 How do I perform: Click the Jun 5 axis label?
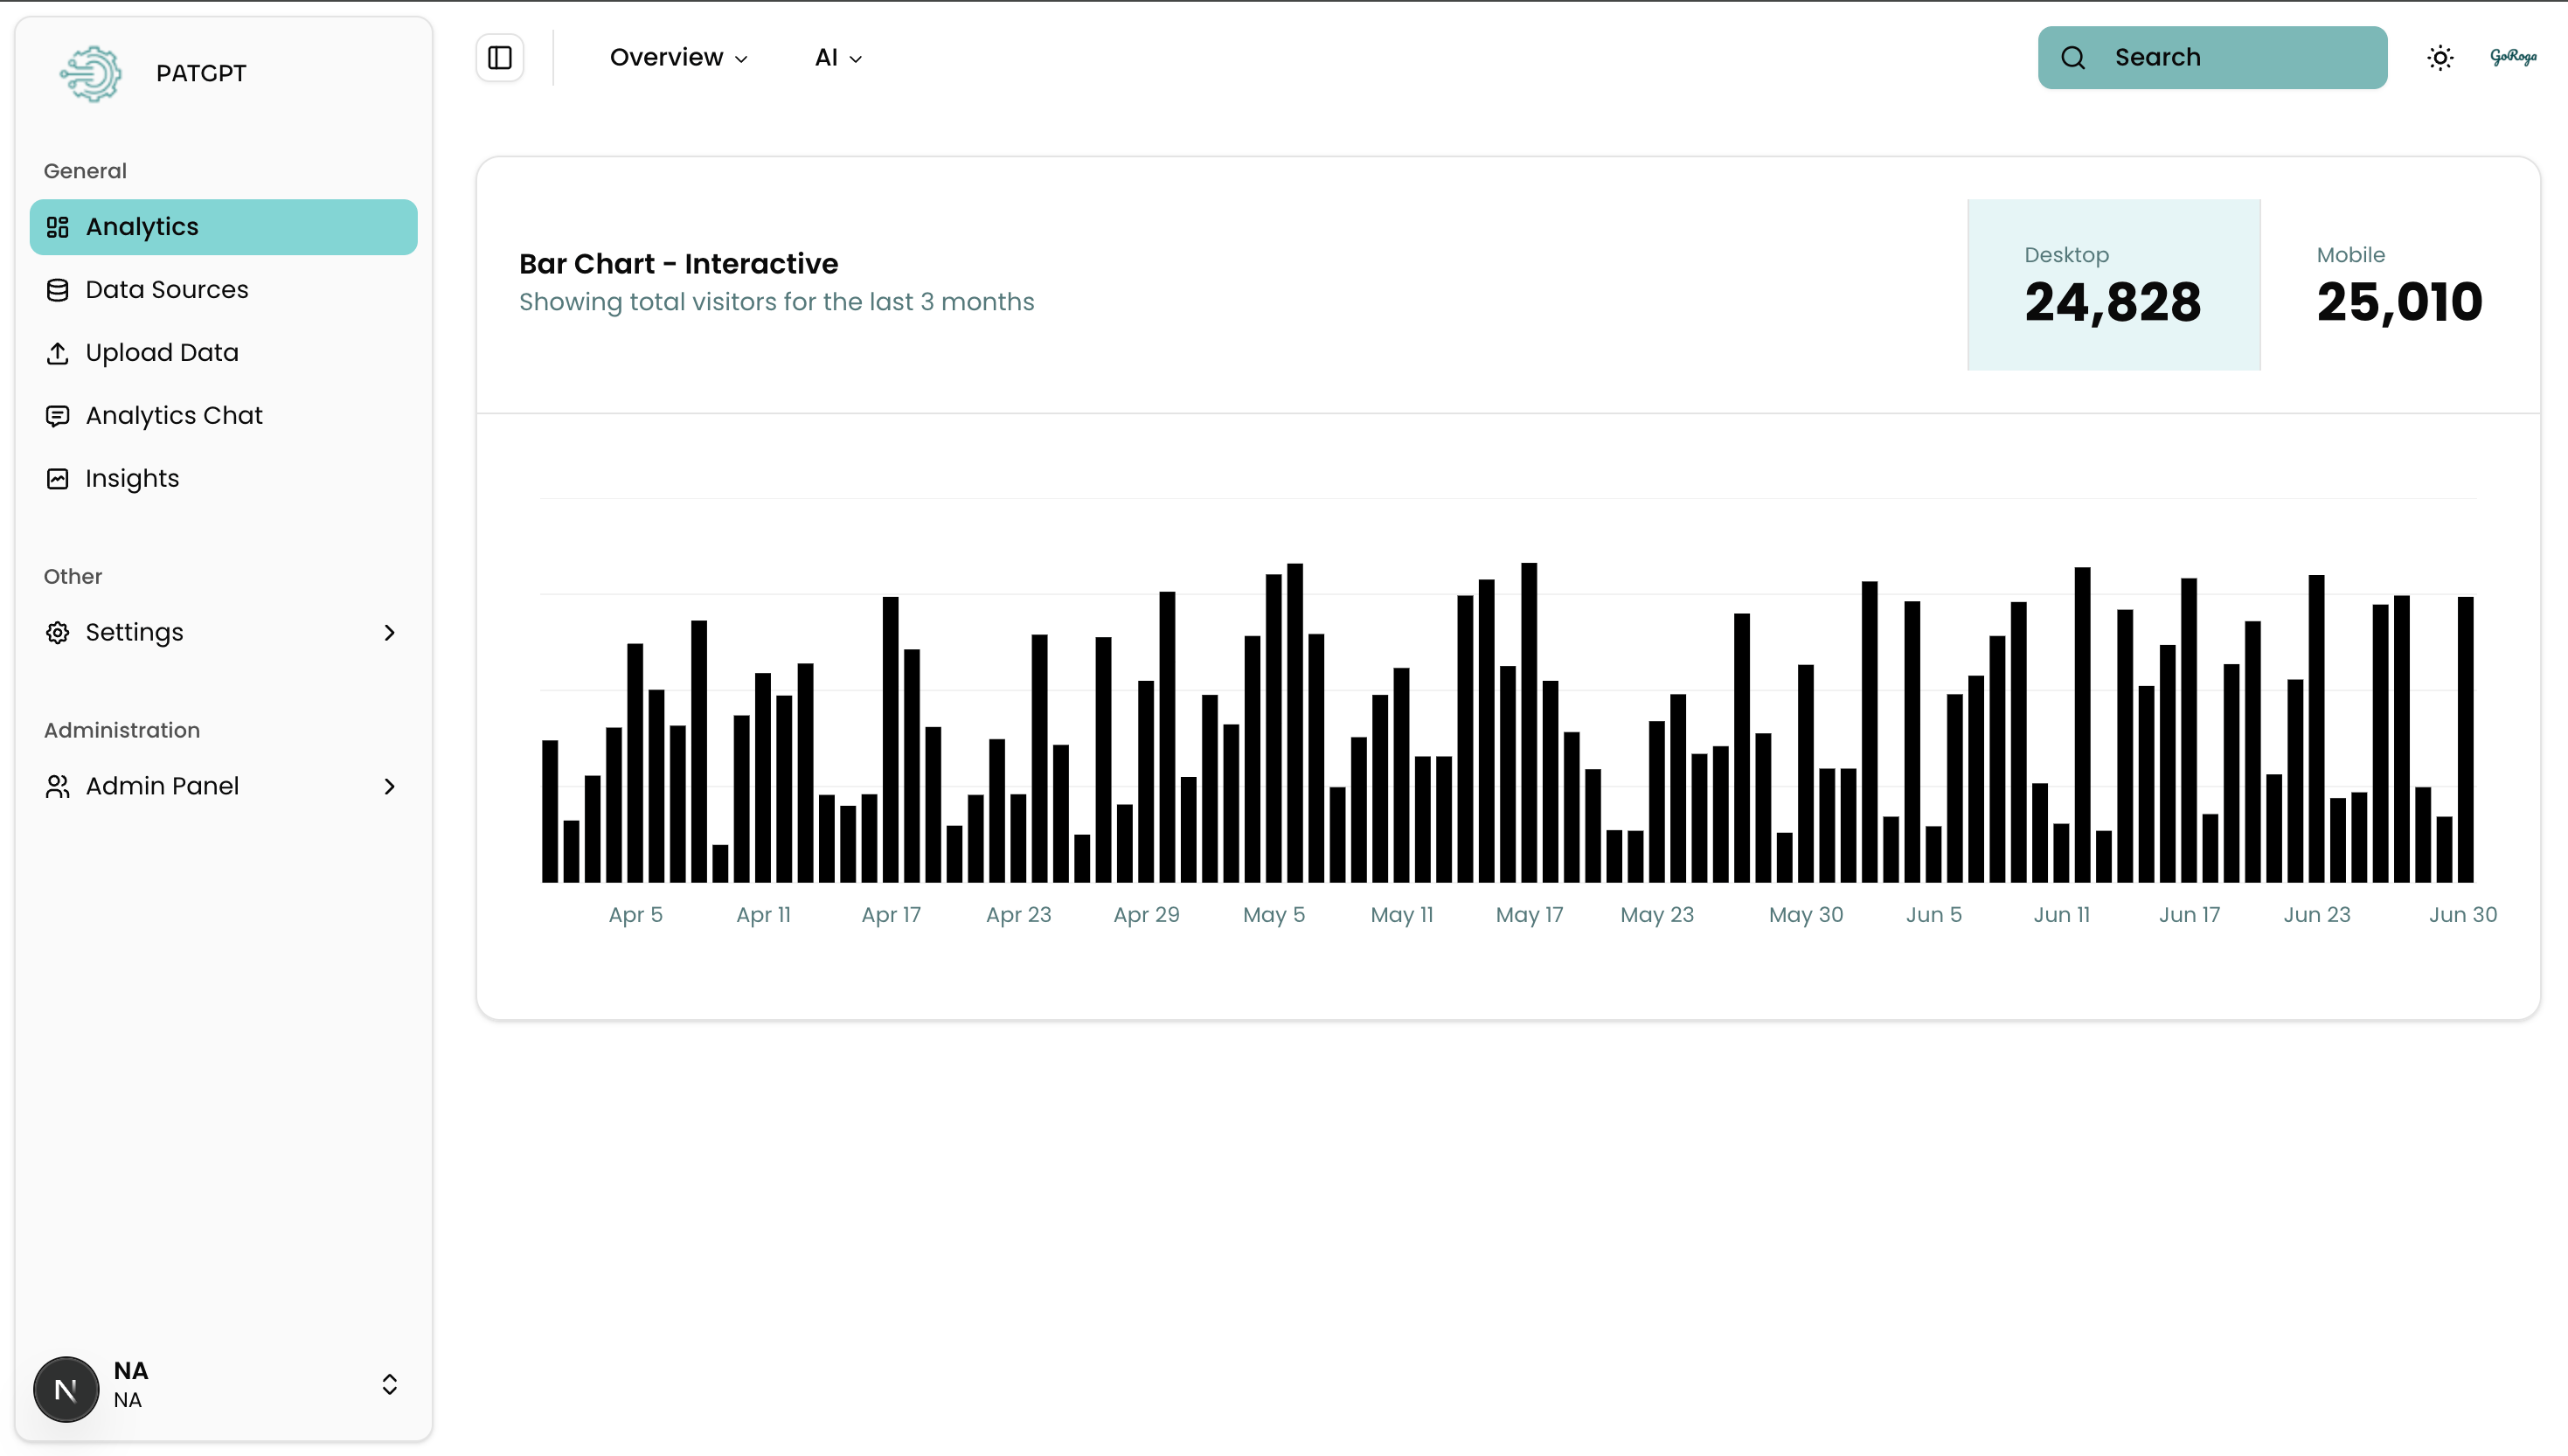[1934, 915]
